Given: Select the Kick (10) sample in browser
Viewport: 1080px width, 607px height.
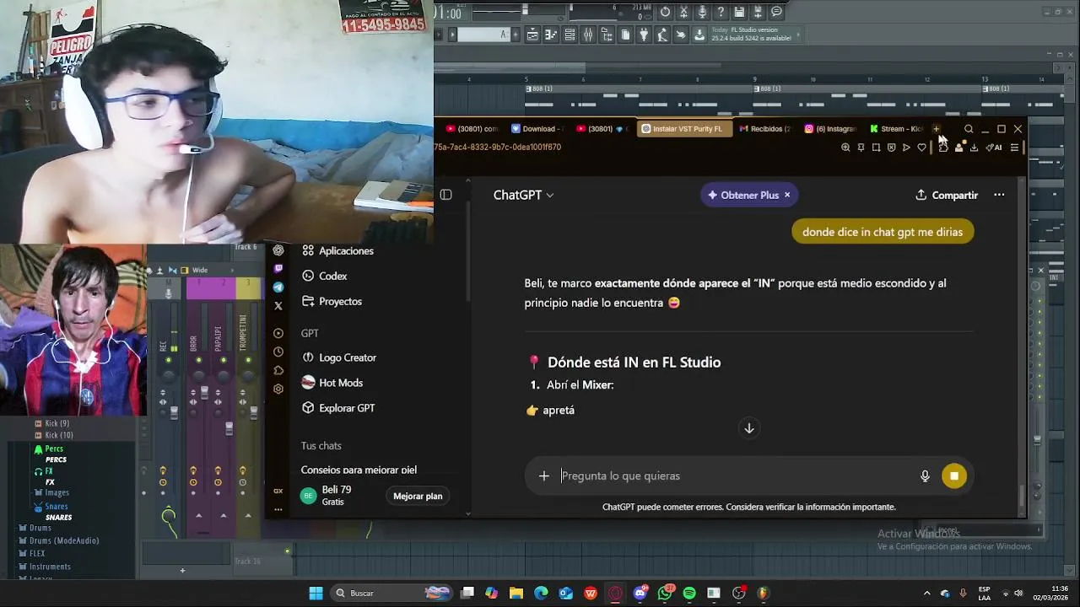Looking at the screenshot, I should [54, 435].
